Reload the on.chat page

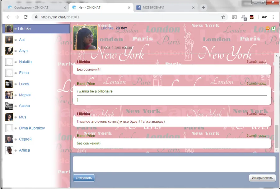26,17
